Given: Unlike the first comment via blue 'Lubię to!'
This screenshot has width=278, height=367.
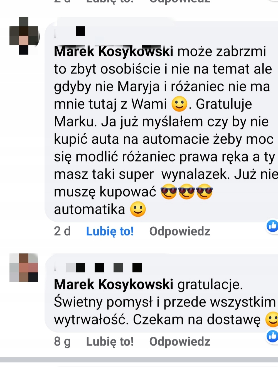Looking at the screenshot, I should [x=110, y=231].
